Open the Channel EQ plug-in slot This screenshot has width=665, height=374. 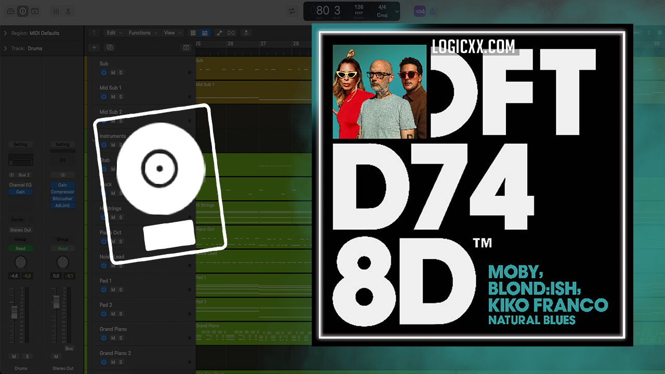pos(20,185)
